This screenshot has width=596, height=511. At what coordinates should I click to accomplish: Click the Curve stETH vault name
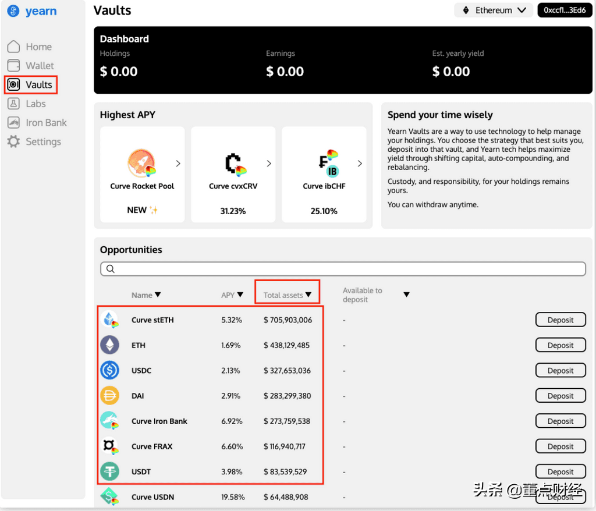pos(152,320)
